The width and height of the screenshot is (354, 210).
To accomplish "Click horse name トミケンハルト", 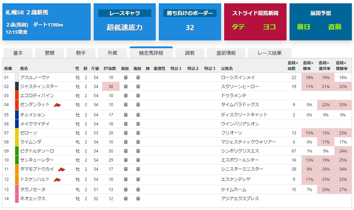I will click(x=35, y=179).
